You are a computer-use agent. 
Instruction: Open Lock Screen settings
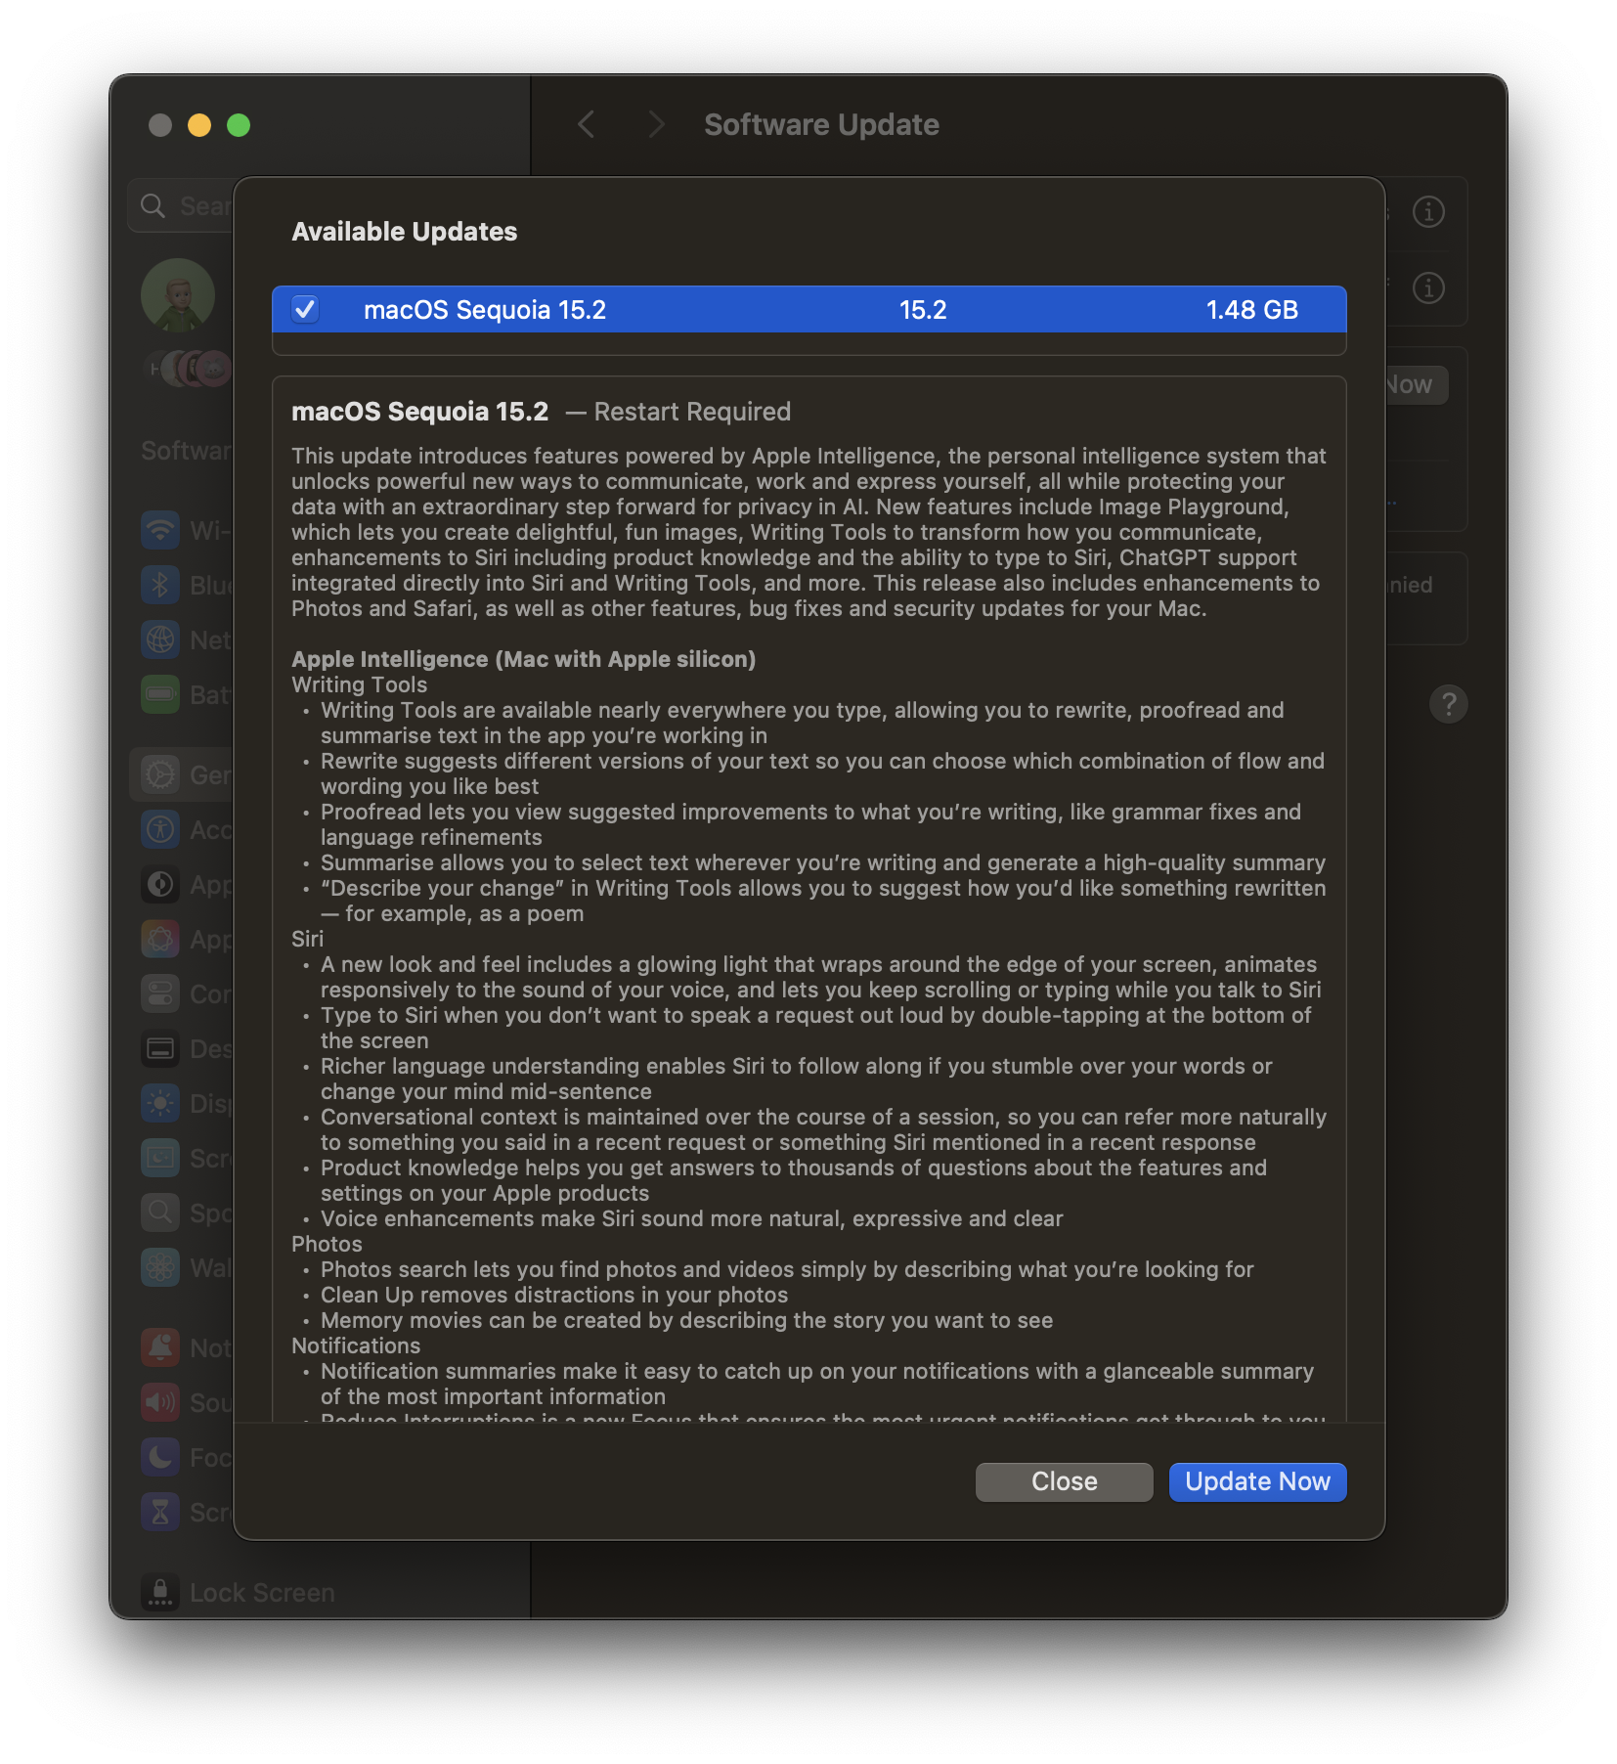240,1592
